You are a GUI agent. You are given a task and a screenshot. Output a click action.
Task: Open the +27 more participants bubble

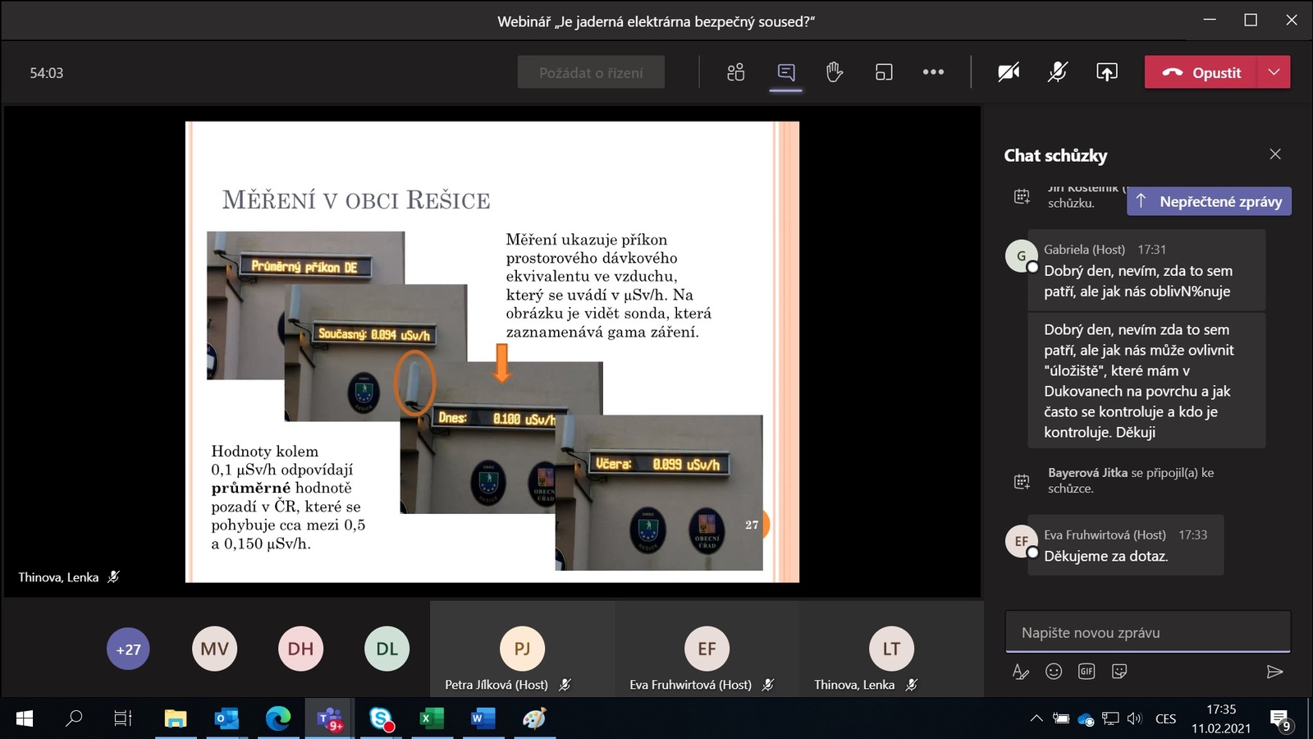click(128, 649)
